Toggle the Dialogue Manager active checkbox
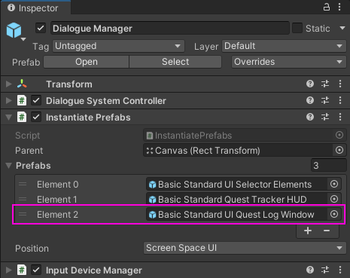 [41, 28]
